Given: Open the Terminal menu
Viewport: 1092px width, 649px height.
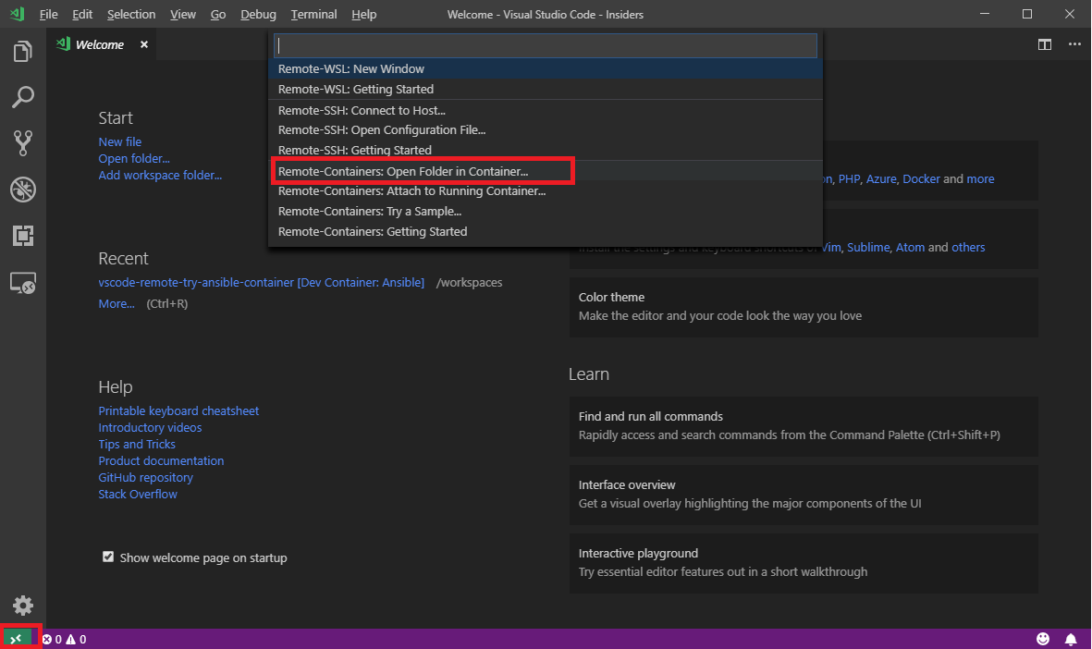Looking at the screenshot, I should (313, 14).
